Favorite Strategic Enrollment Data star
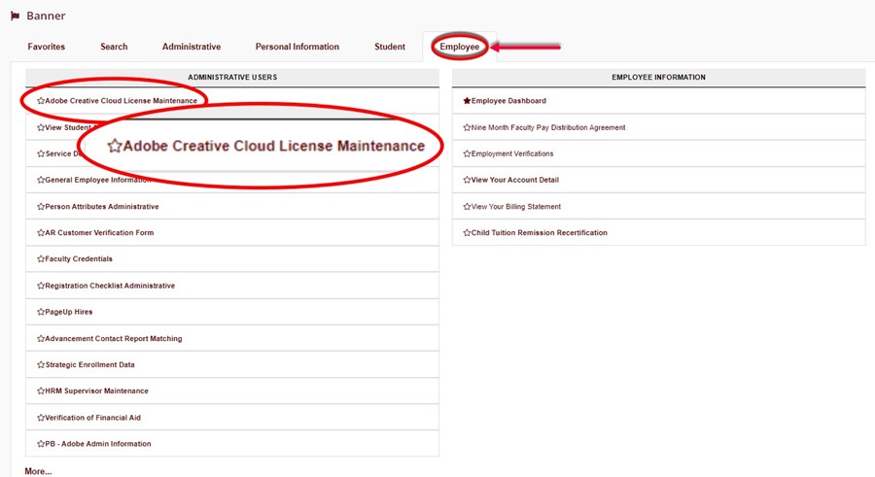The height and width of the screenshot is (477, 875). tap(41, 365)
